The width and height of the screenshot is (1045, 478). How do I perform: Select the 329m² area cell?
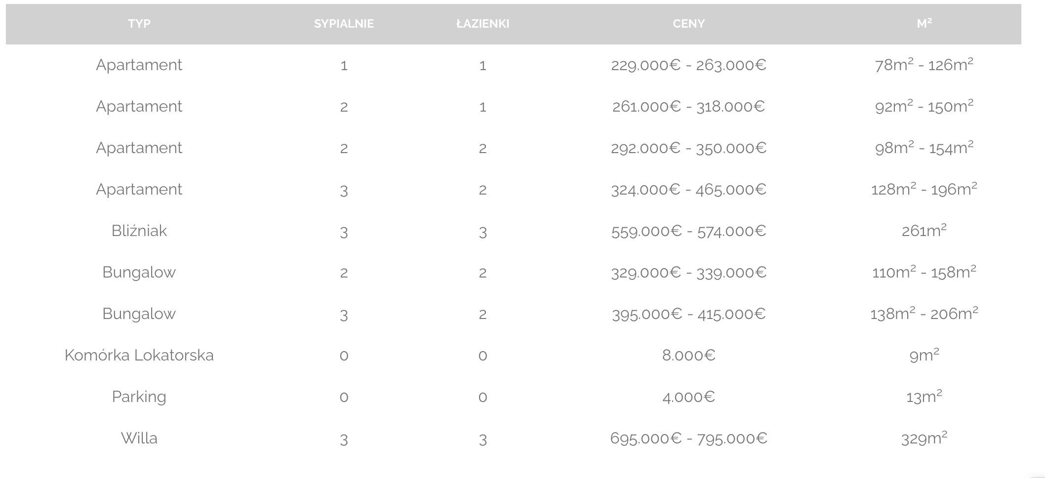(924, 438)
